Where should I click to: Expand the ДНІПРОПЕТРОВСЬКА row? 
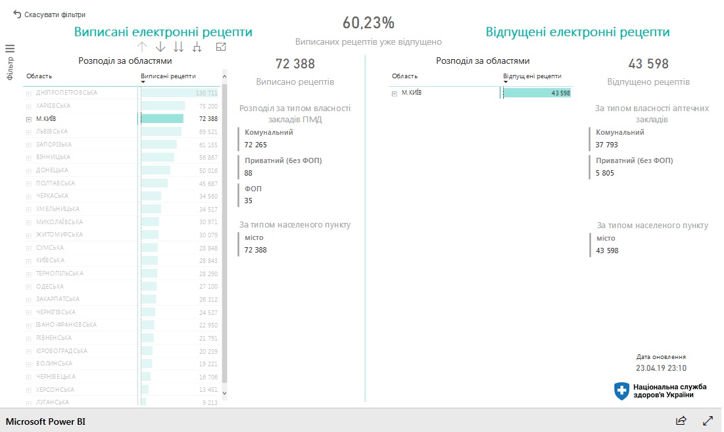click(29, 93)
